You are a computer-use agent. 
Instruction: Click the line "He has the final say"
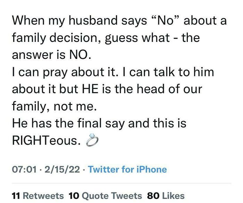point(99,123)
